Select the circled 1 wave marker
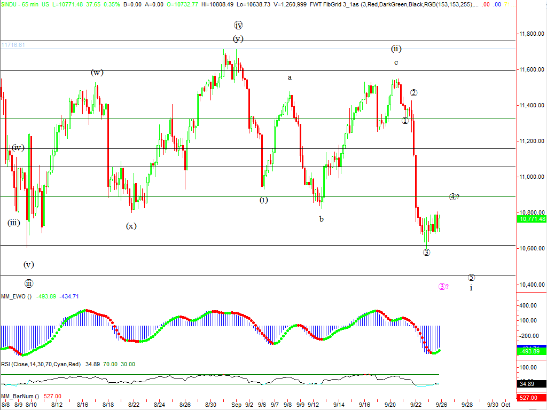The height and width of the screenshot is (410, 547). (x=405, y=120)
